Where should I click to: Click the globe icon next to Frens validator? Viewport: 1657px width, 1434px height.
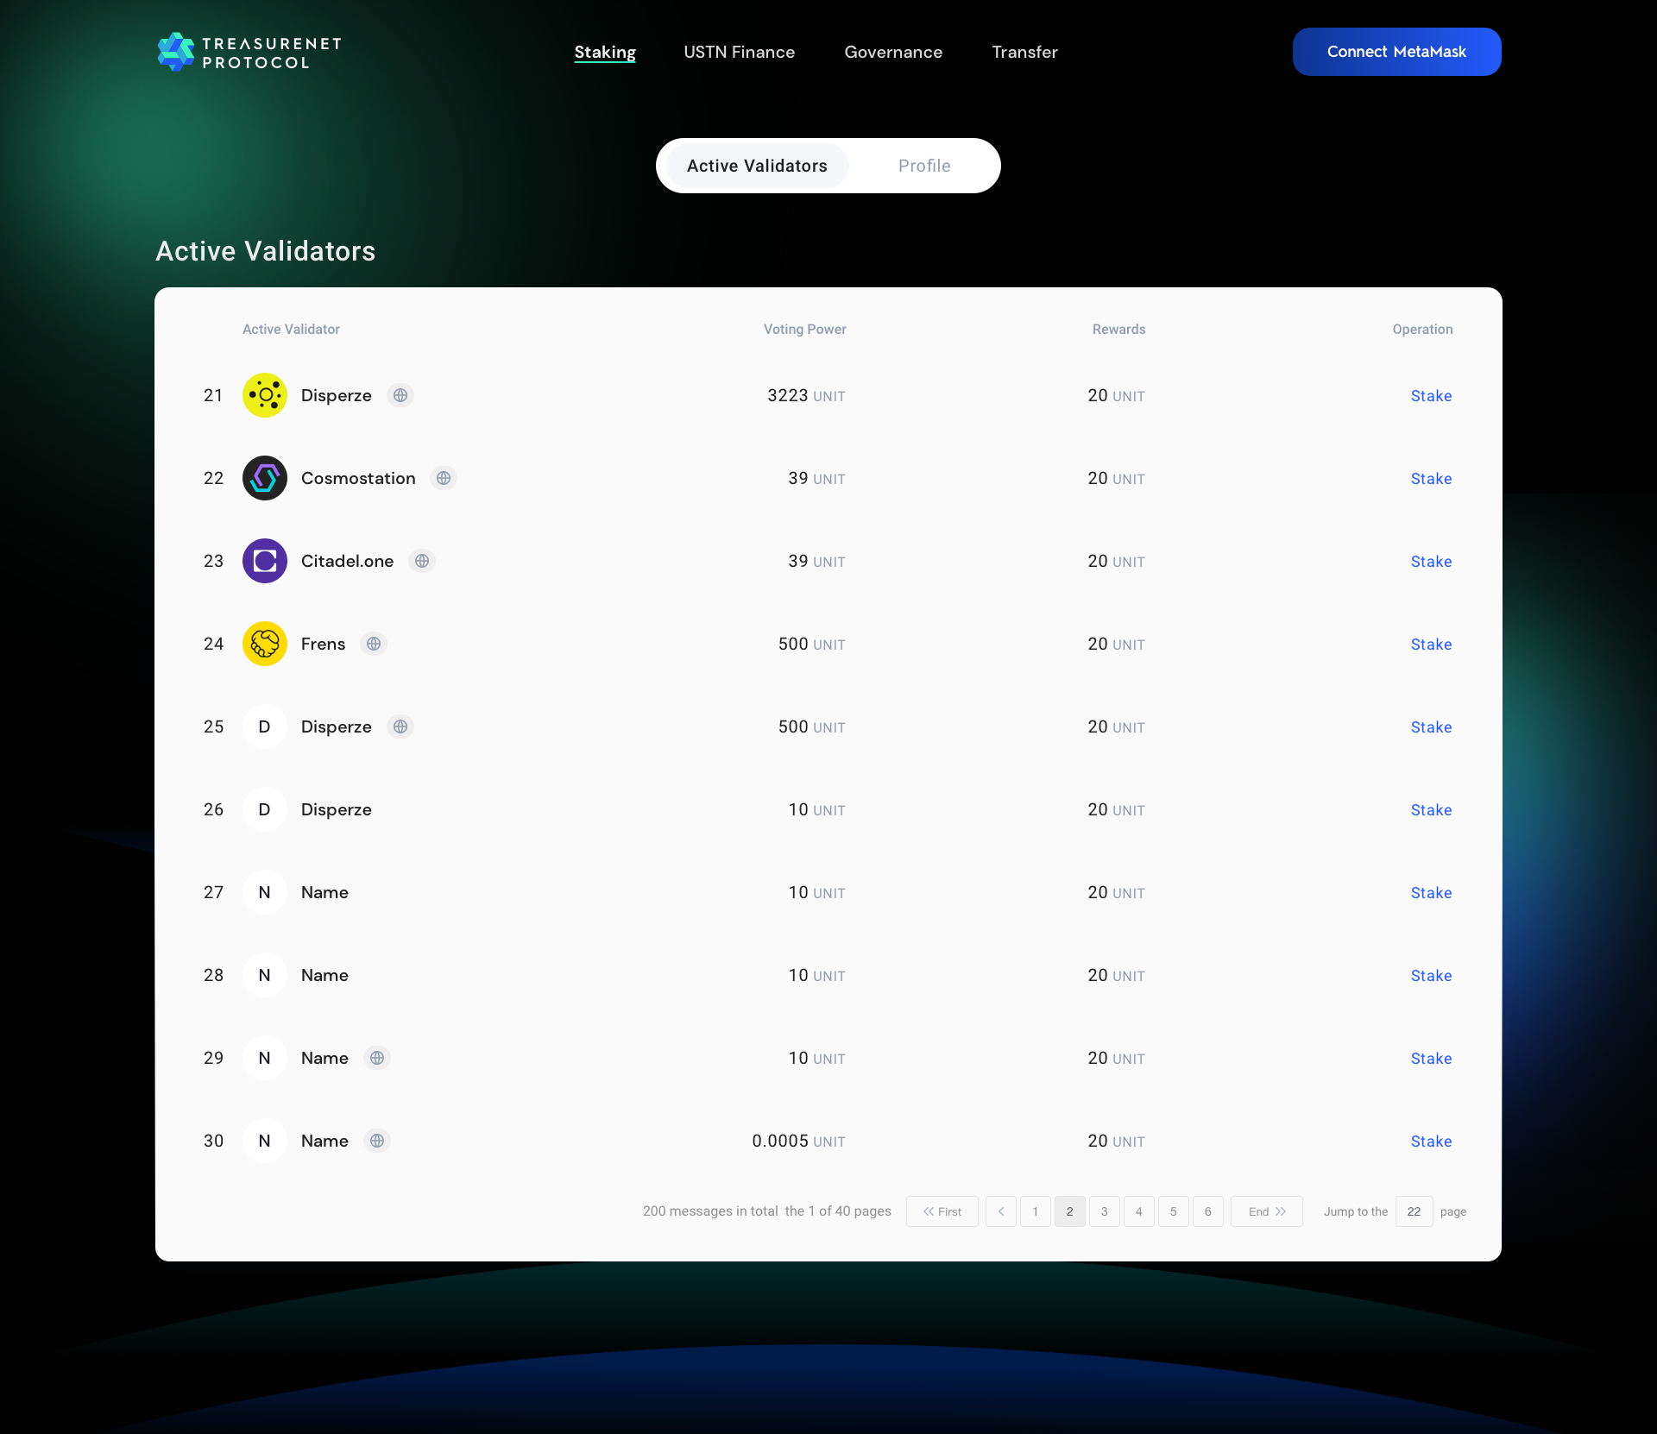(374, 644)
